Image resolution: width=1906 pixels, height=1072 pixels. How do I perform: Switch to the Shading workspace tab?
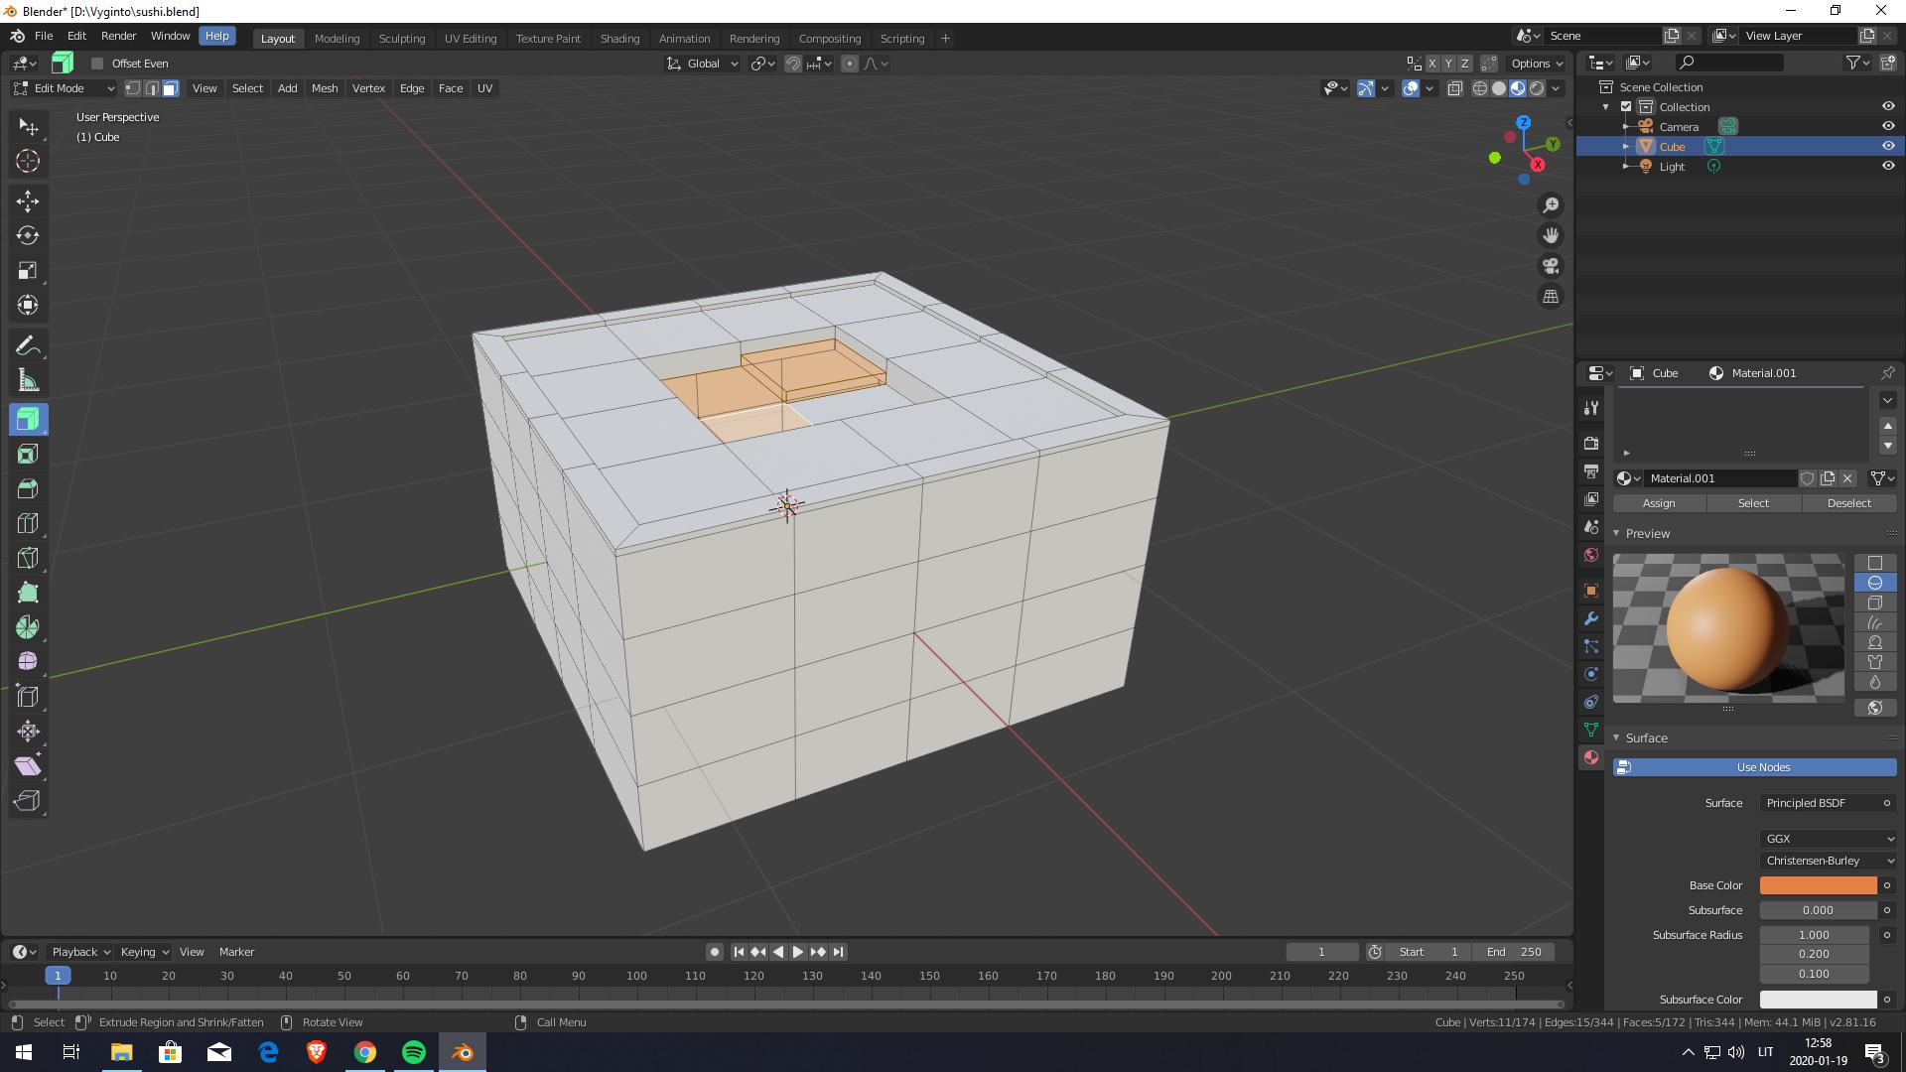[619, 39]
